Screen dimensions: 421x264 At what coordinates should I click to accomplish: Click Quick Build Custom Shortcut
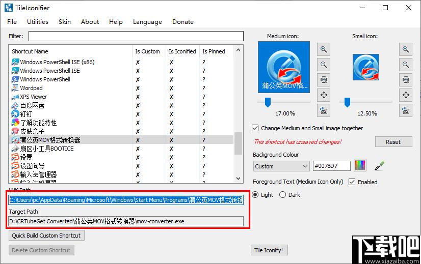pyautogui.click(x=46, y=236)
